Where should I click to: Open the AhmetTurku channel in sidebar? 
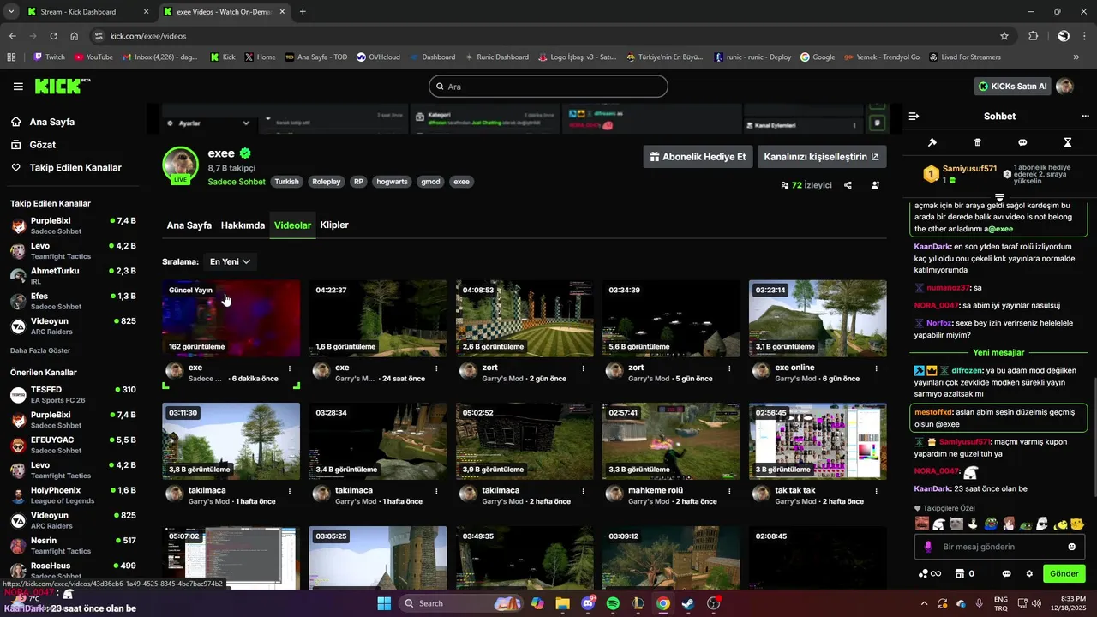point(73,276)
